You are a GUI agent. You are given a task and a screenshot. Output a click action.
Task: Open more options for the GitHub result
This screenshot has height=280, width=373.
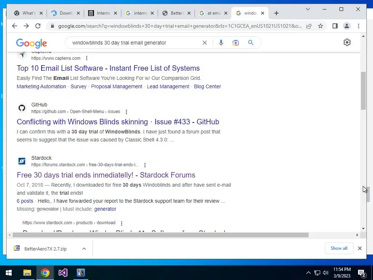(x=126, y=112)
